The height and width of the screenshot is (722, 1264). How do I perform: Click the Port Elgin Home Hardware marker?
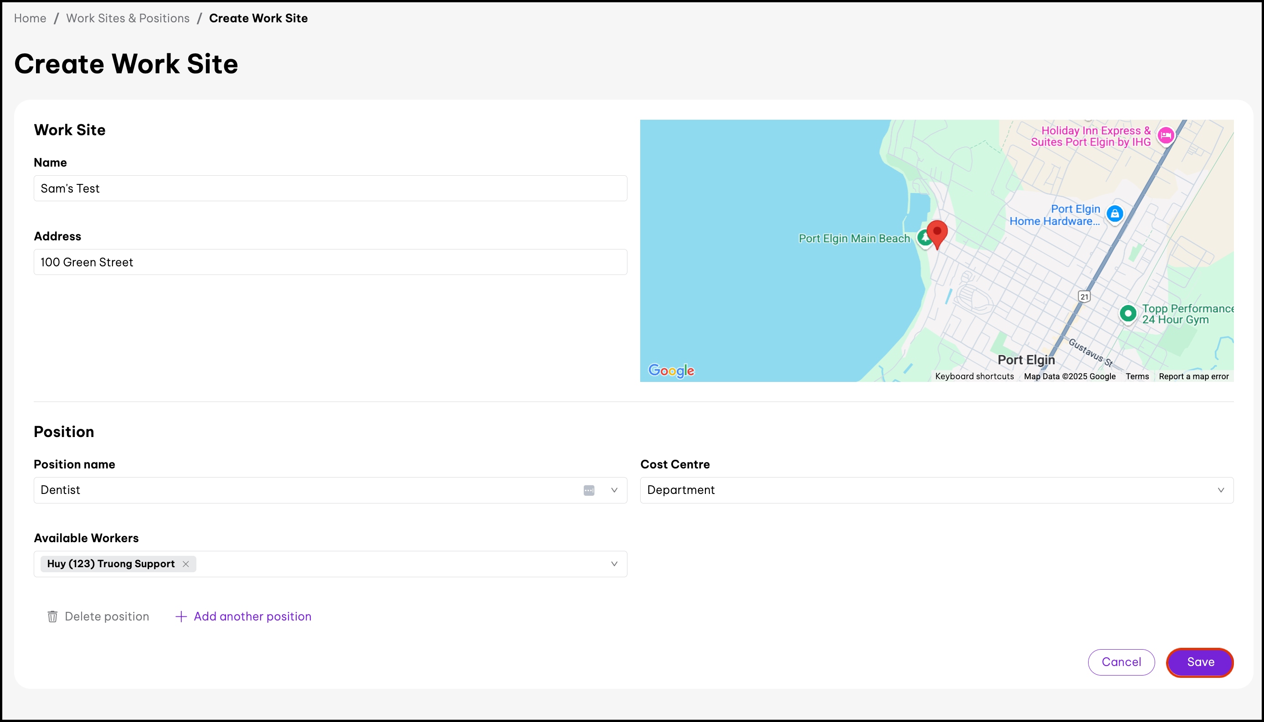pos(1115,214)
